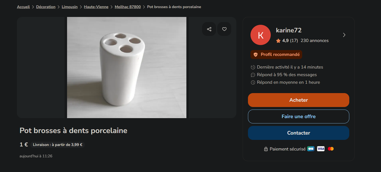Contact the seller with Contacter
Viewport: 381px width, 172px height.
pyautogui.click(x=298, y=133)
